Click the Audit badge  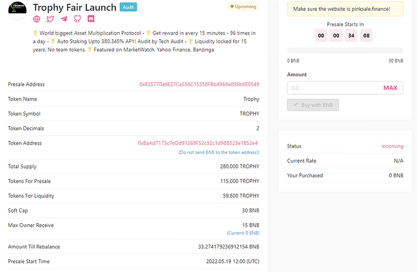(128, 7)
